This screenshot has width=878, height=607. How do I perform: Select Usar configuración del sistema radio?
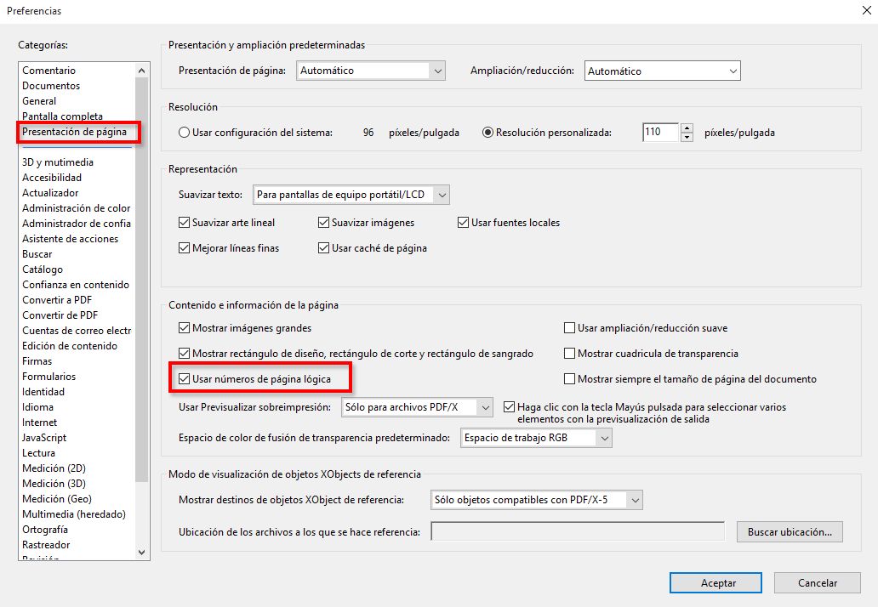184,133
